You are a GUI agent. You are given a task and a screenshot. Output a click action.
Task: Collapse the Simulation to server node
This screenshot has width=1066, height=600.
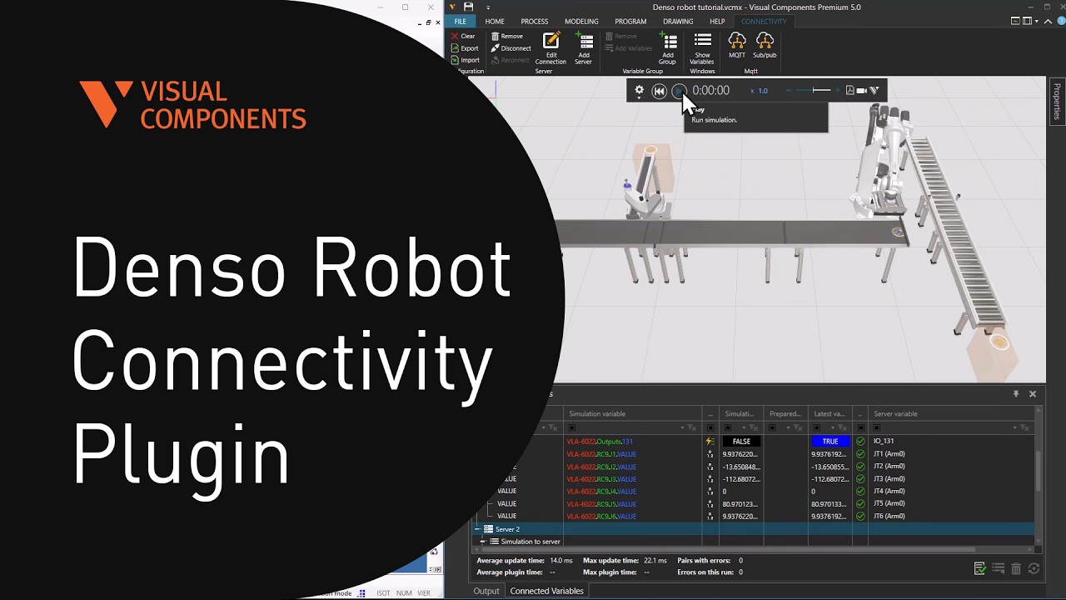[x=483, y=542]
